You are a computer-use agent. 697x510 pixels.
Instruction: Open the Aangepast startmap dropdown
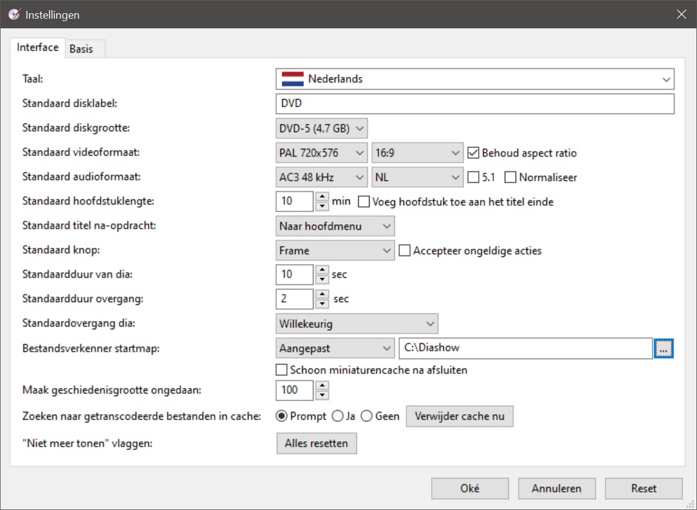click(x=335, y=348)
